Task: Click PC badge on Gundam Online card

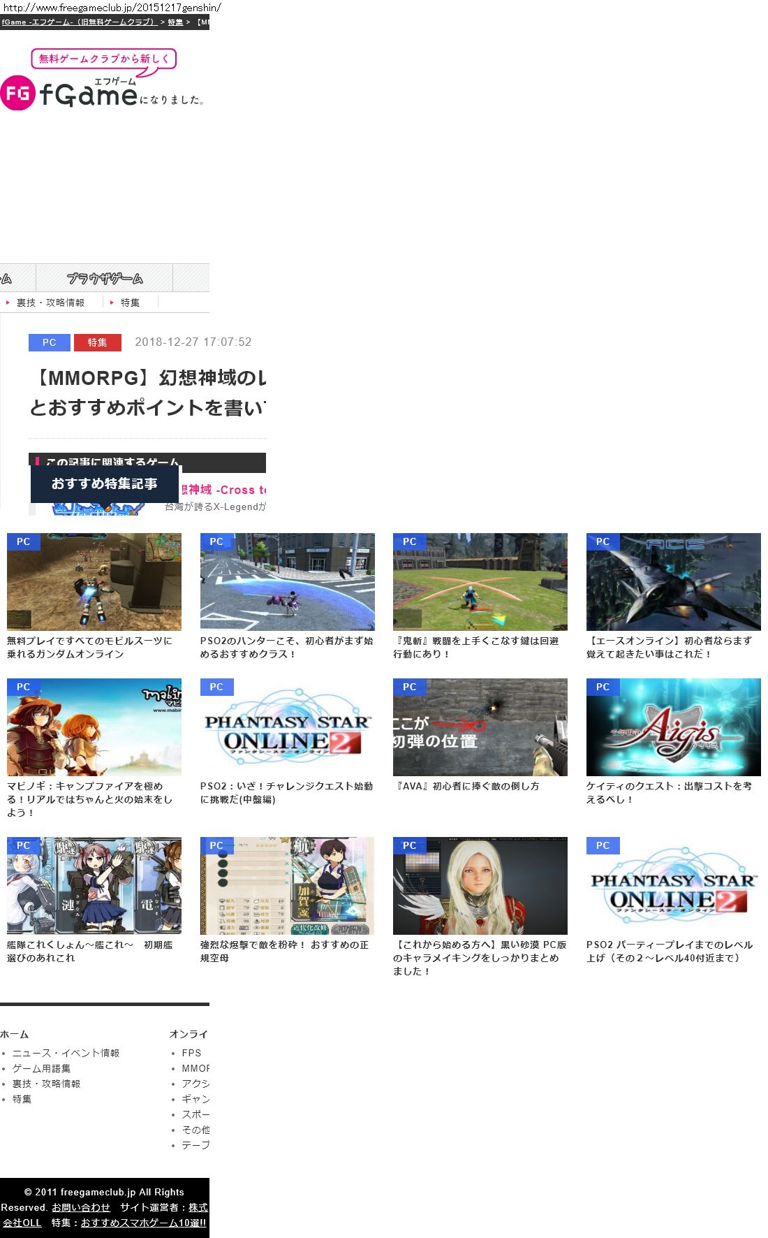Action: click(x=24, y=541)
